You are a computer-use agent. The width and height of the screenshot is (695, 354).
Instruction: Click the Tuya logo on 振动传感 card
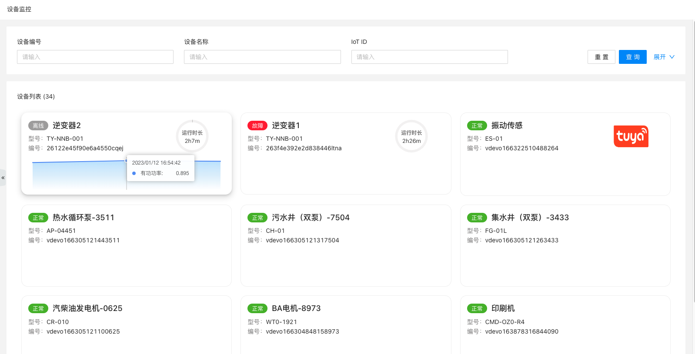(x=631, y=136)
